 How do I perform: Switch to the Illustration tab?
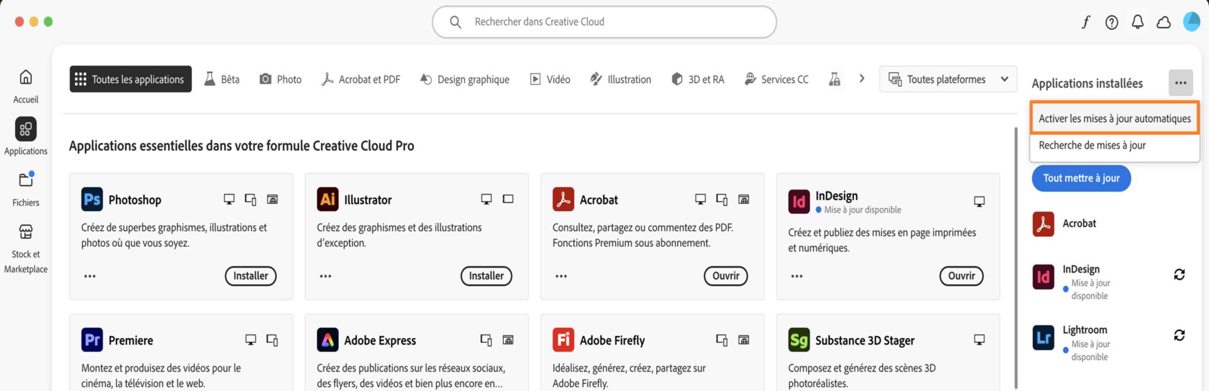pos(620,79)
